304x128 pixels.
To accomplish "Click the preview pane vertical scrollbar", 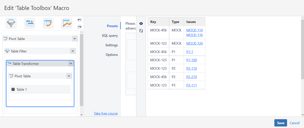I will (x=302, y=49).
